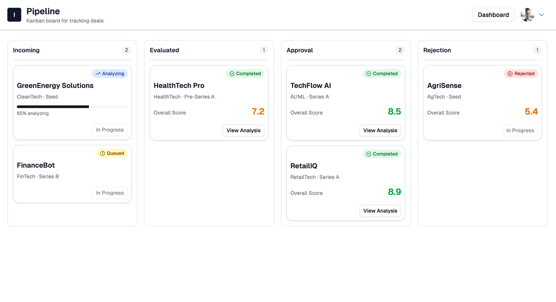
Task: Expand the user menu chevron
Action: pyautogui.click(x=541, y=15)
